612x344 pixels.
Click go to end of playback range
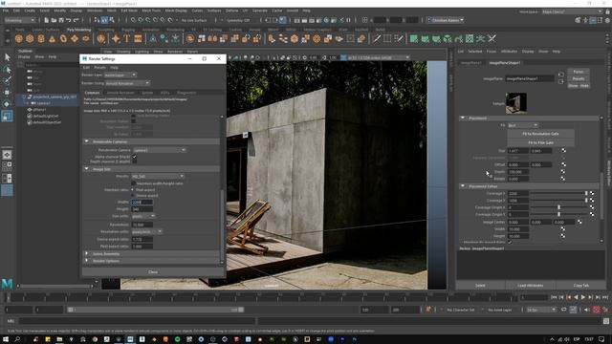click(x=605, y=297)
